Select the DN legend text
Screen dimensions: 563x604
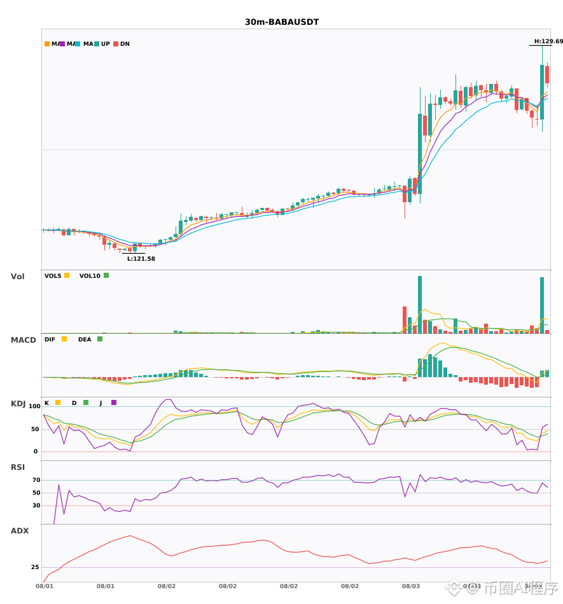[125, 44]
